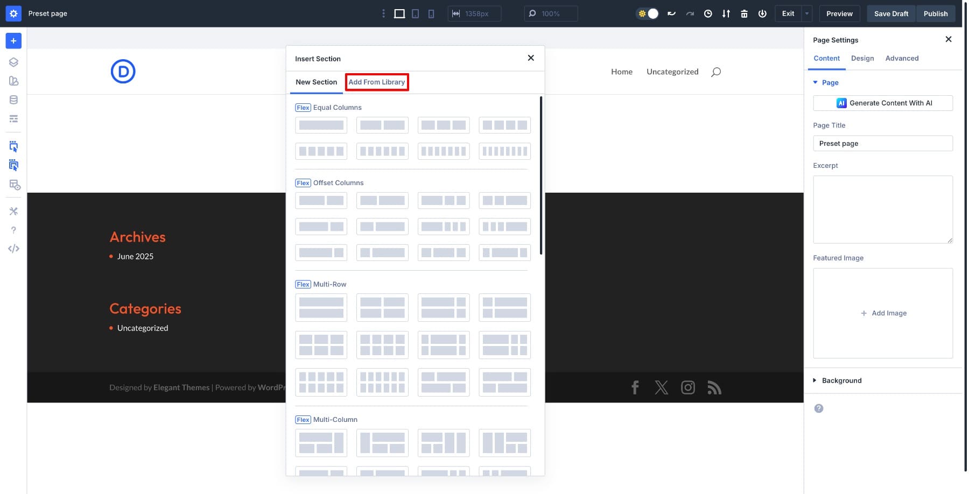
Task: Select the first Equal Columns layout thumbnail
Action: pos(321,124)
